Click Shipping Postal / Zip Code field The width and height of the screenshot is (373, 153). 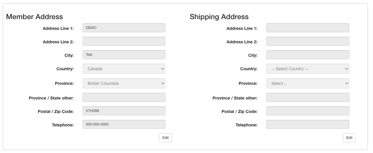point(307,111)
